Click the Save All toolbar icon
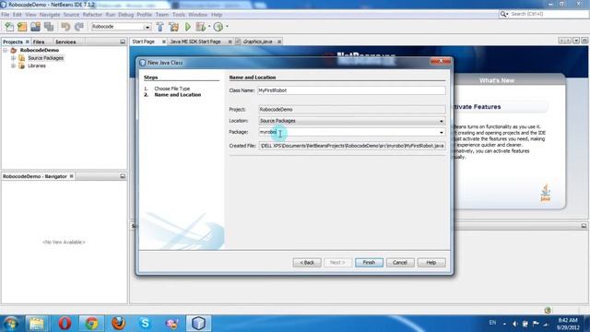 click(49, 27)
